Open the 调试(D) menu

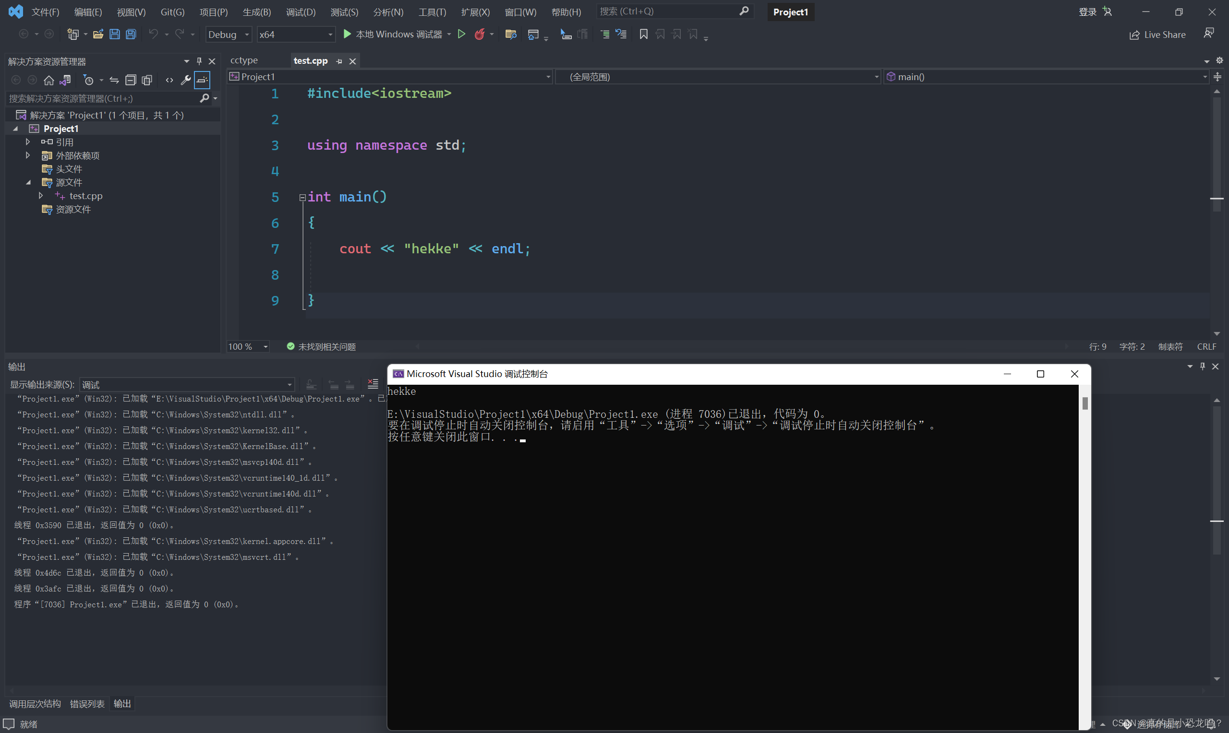pos(300,12)
